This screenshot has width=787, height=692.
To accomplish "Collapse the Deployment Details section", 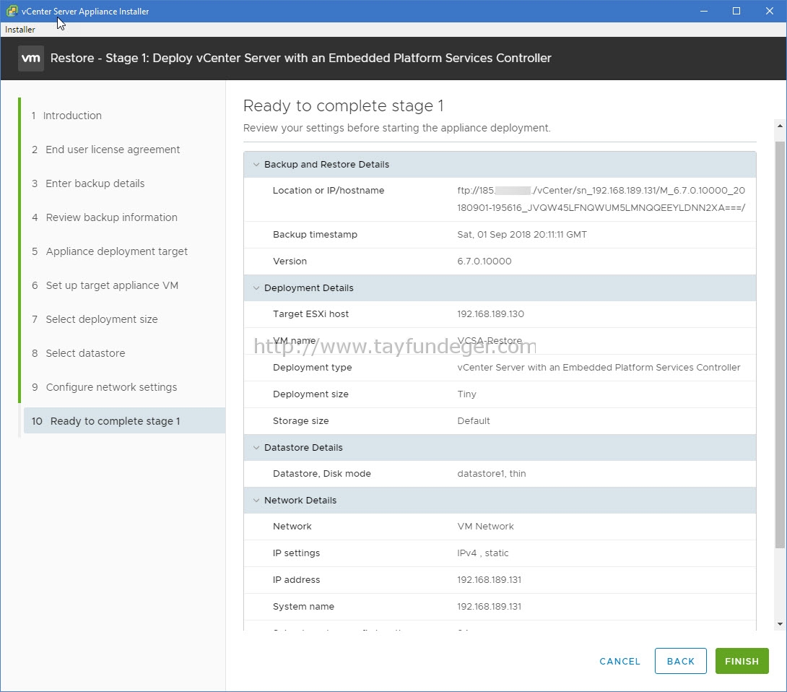I will click(256, 287).
